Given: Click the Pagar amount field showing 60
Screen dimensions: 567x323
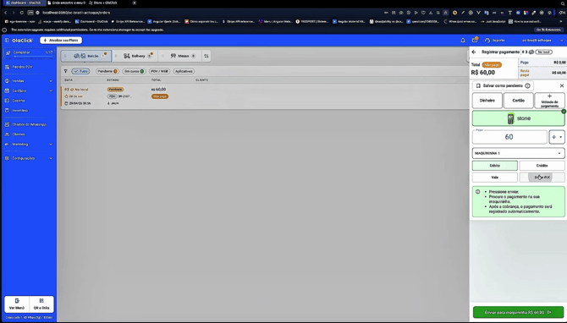Looking at the screenshot, I should click(x=509, y=137).
